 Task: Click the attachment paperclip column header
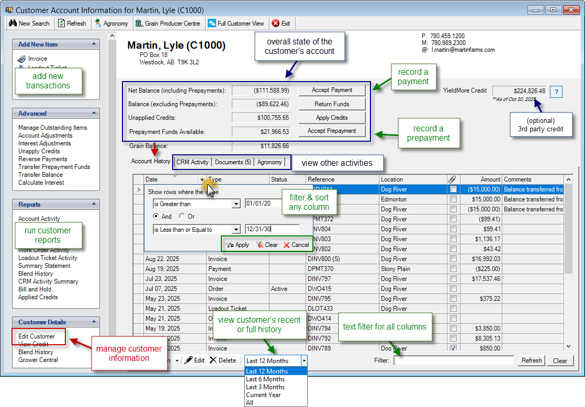(x=453, y=179)
